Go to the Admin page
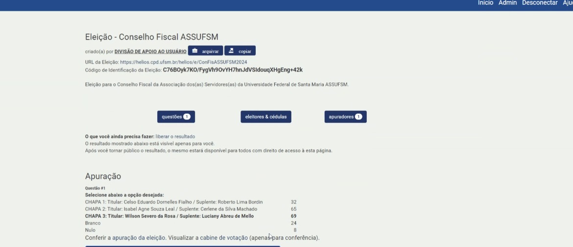The image size is (573, 247). 507,3
